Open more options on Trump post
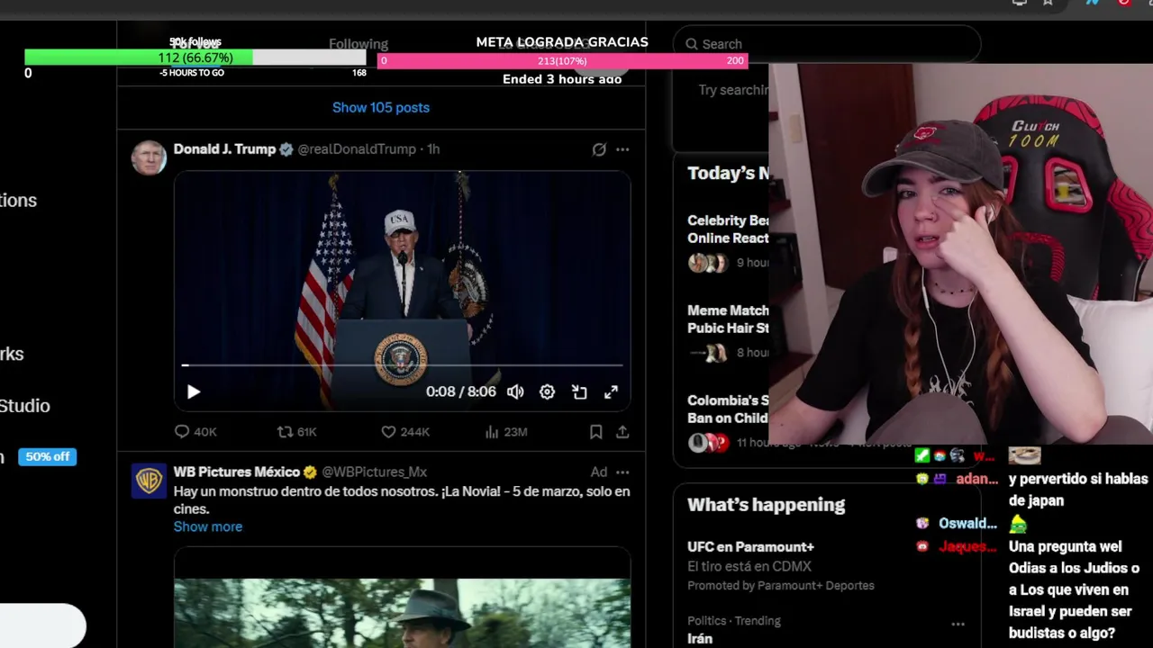The height and width of the screenshot is (648, 1153). (622, 149)
